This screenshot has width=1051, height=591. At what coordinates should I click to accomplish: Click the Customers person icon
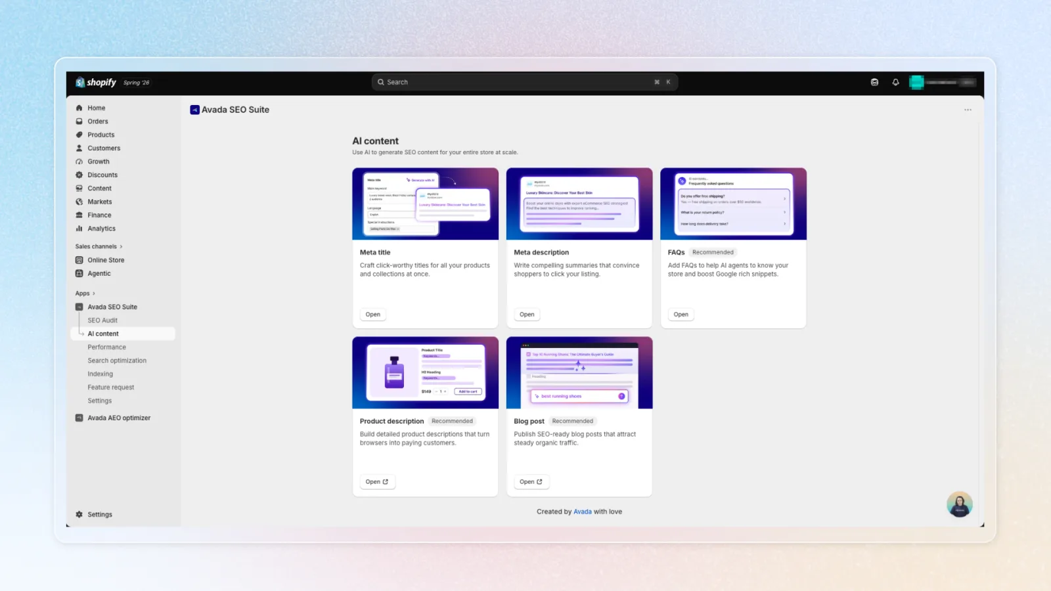coord(79,148)
